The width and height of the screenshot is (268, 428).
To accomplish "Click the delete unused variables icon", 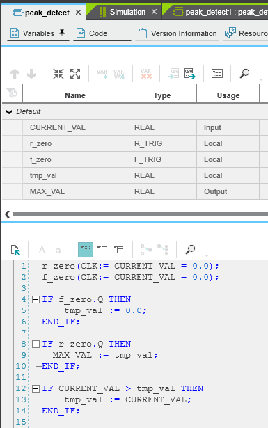I will click(146, 74).
